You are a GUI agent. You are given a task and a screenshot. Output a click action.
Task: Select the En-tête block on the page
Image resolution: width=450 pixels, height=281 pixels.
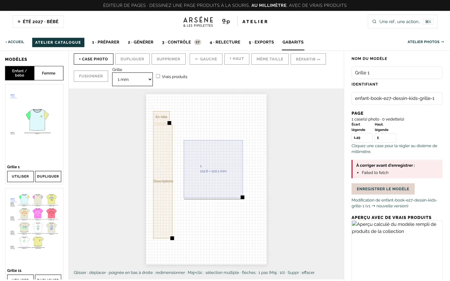pyautogui.click(x=161, y=117)
